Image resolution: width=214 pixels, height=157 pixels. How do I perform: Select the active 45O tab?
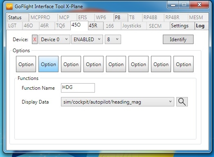[x=79, y=25]
